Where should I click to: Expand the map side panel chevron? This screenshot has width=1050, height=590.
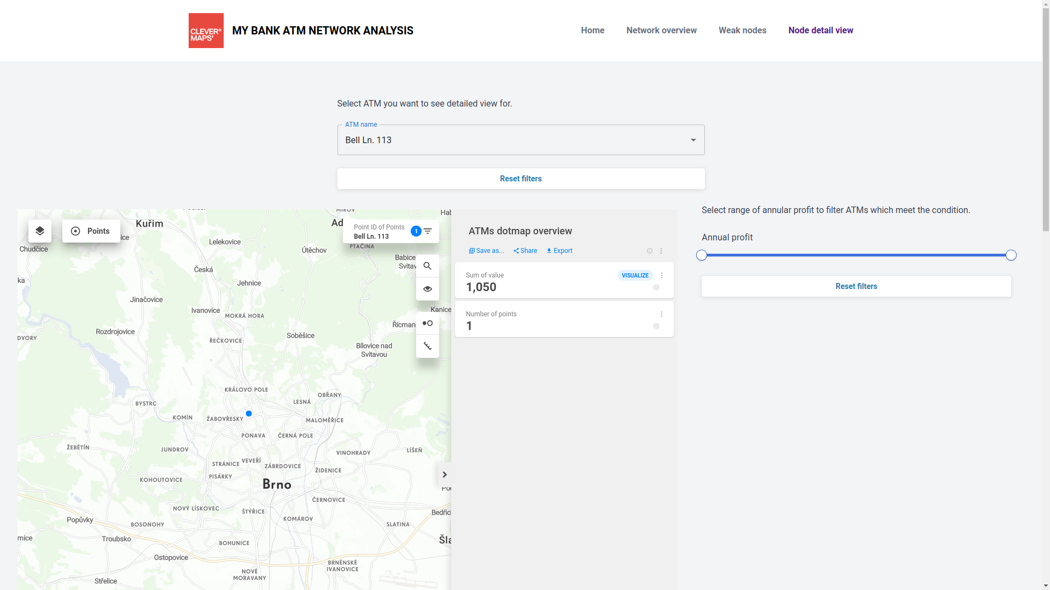point(445,475)
